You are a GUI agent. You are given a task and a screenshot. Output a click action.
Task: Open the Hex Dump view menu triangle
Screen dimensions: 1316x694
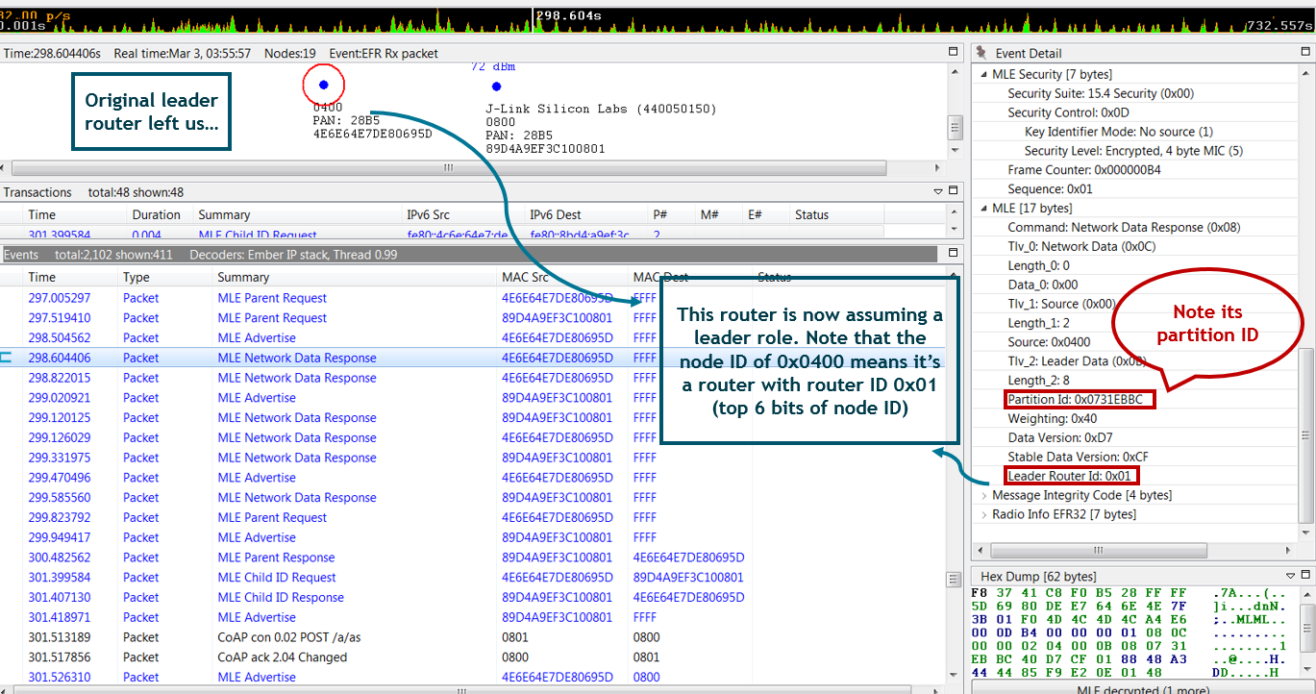[1291, 577]
